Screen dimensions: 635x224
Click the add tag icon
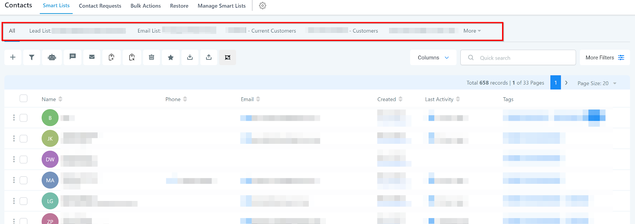[x=112, y=57]
